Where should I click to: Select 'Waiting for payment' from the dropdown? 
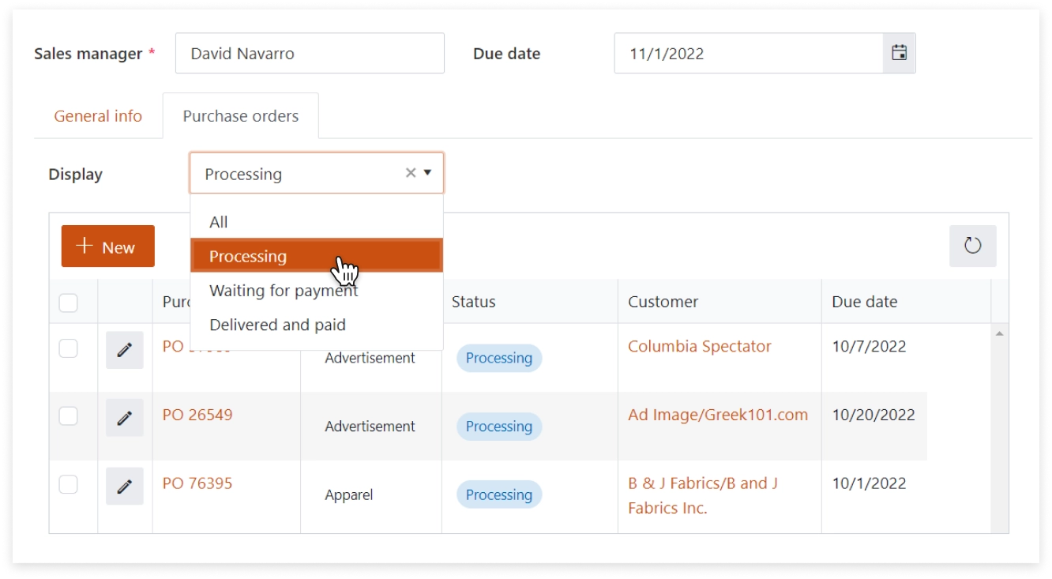(x=283, y=290)
